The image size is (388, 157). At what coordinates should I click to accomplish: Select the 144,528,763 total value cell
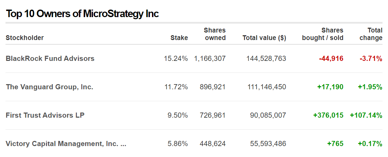(x=266, y=58)
